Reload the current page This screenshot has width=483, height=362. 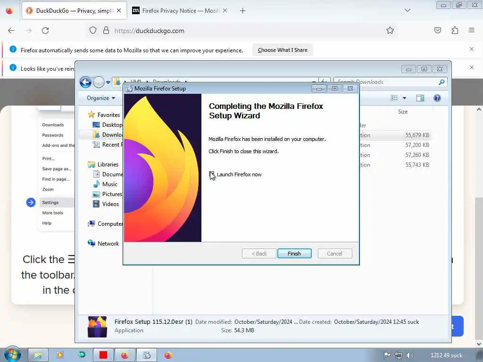45,31
